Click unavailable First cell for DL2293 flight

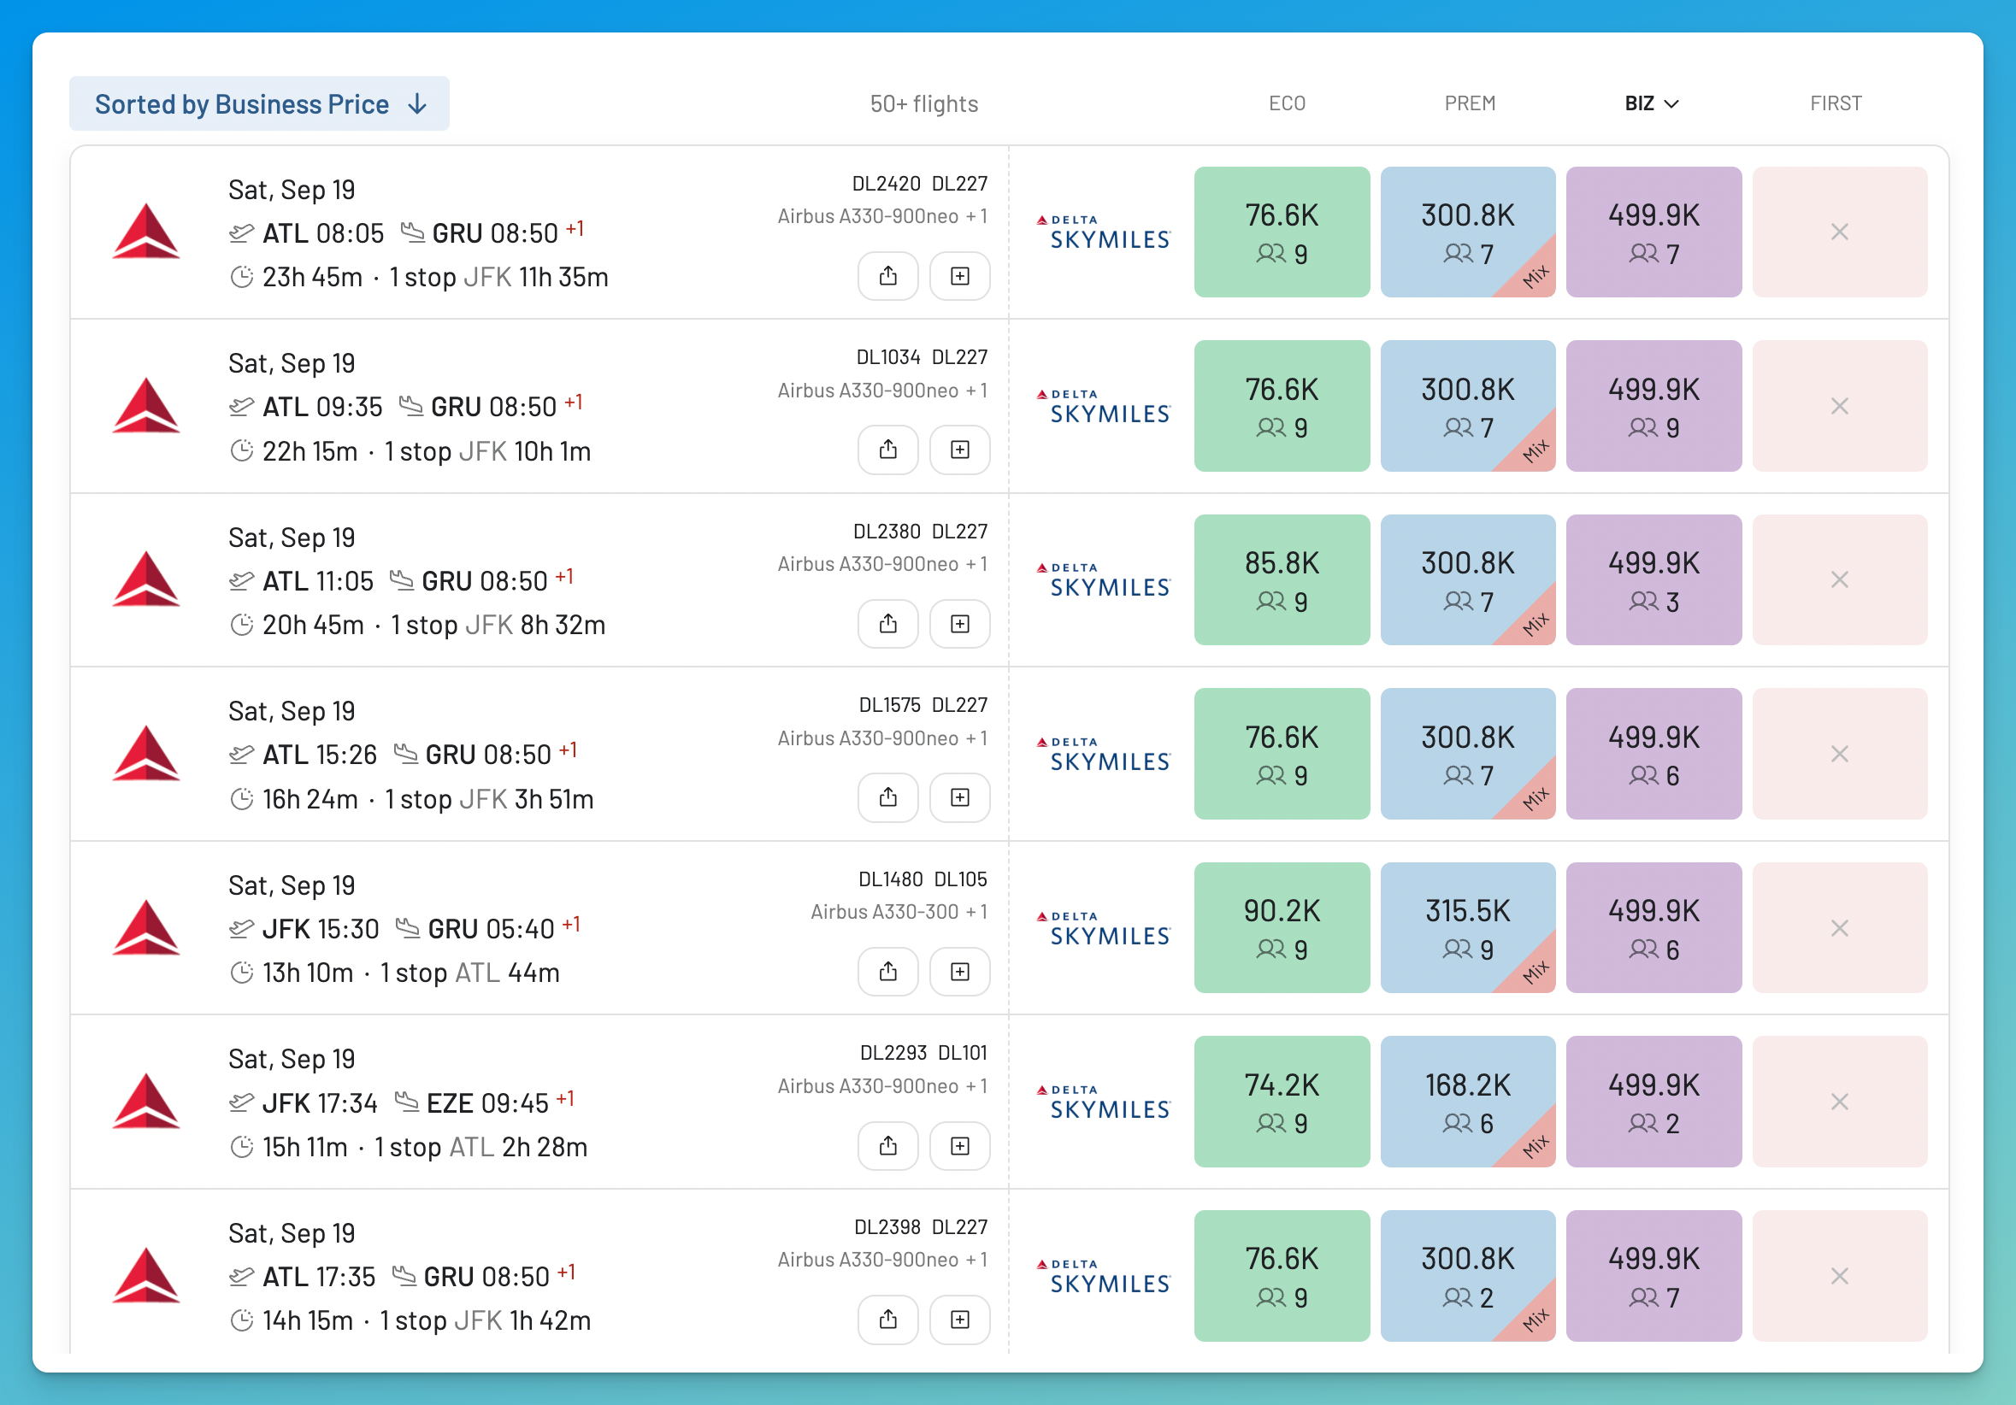[1840, 1102]
